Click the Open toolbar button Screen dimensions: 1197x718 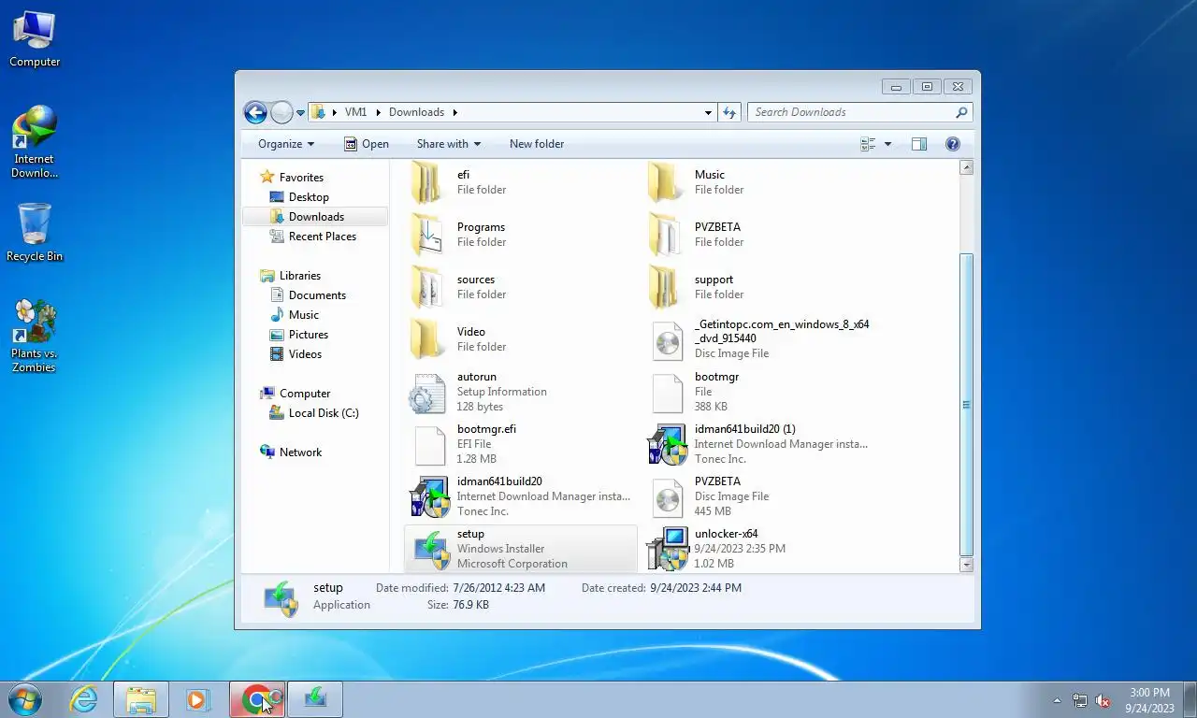pos(366,144)
